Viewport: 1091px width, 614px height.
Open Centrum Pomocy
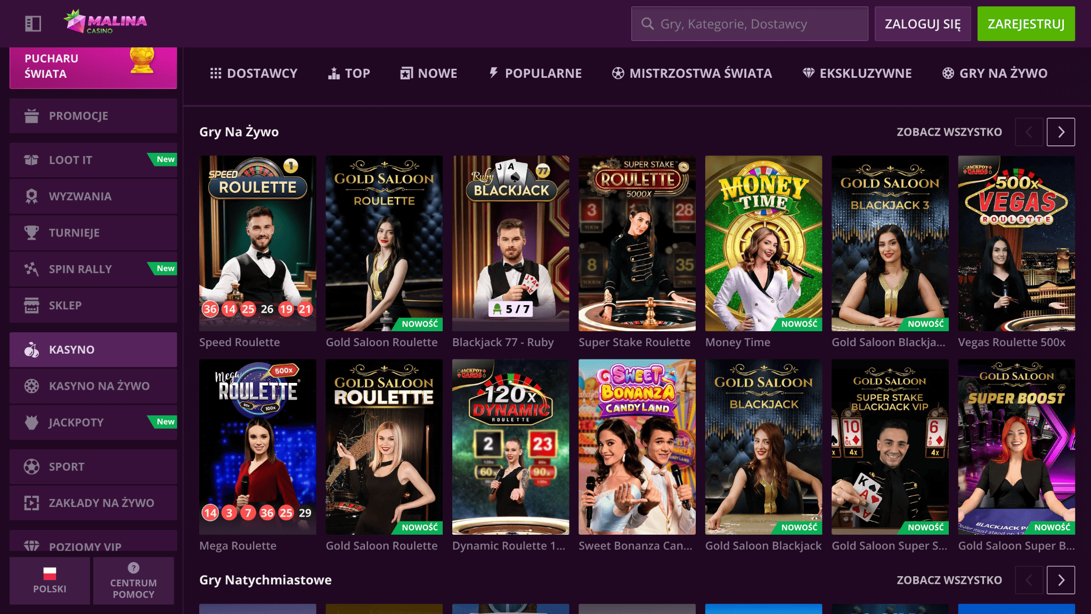pyautogui.click(x=134, y=580)
